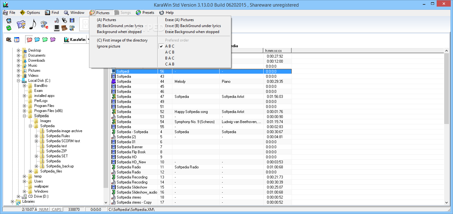Choose Erase Background when stopped entry

[x=192, y=32]
